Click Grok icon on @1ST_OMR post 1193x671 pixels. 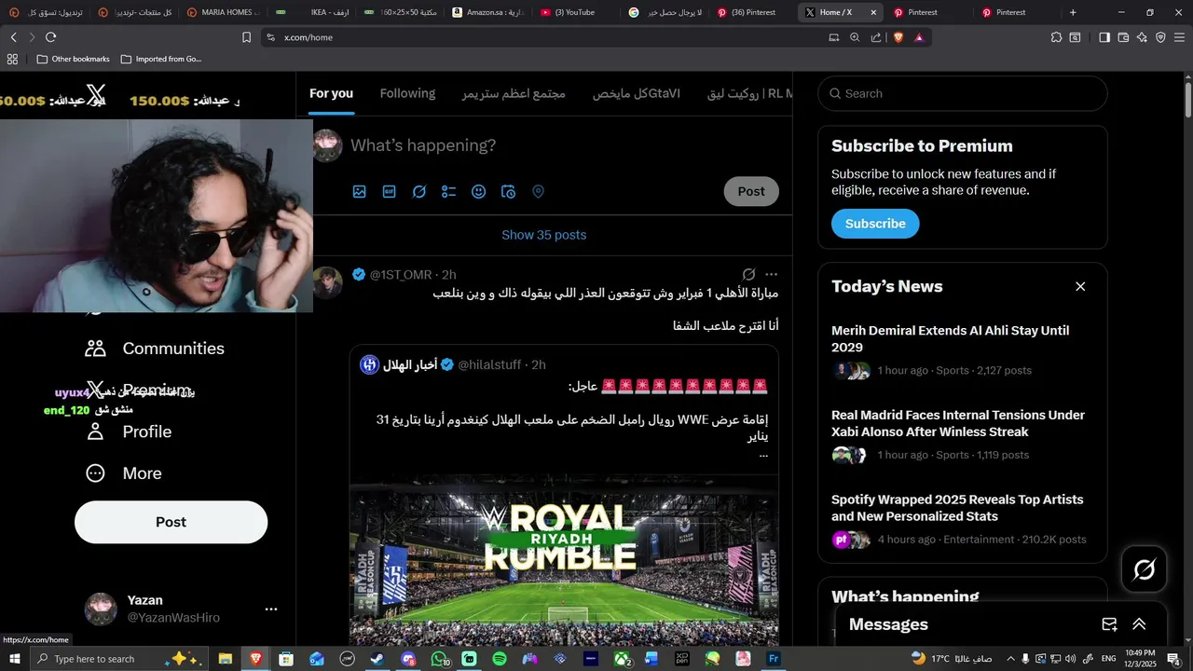tap(748, 274)
